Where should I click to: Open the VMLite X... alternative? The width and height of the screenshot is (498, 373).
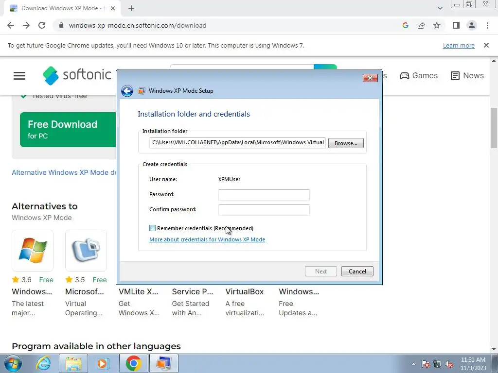click(139, 291)
